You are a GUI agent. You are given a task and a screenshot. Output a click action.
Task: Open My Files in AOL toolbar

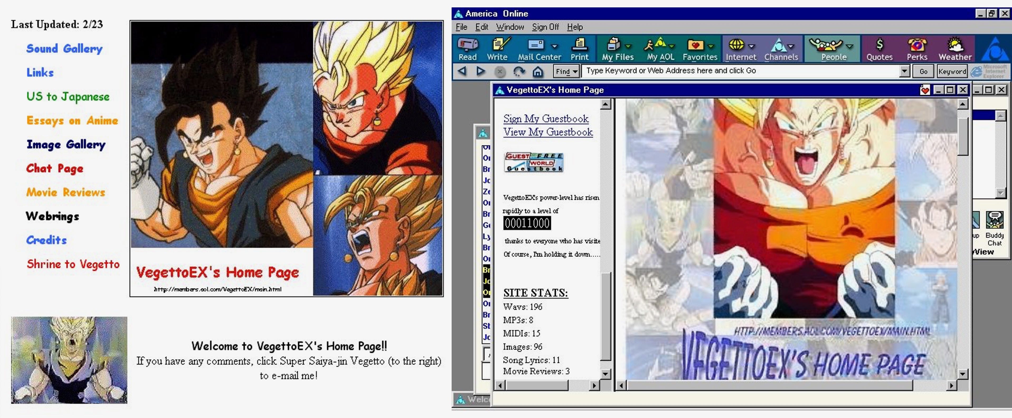click(x=618, y=49)
